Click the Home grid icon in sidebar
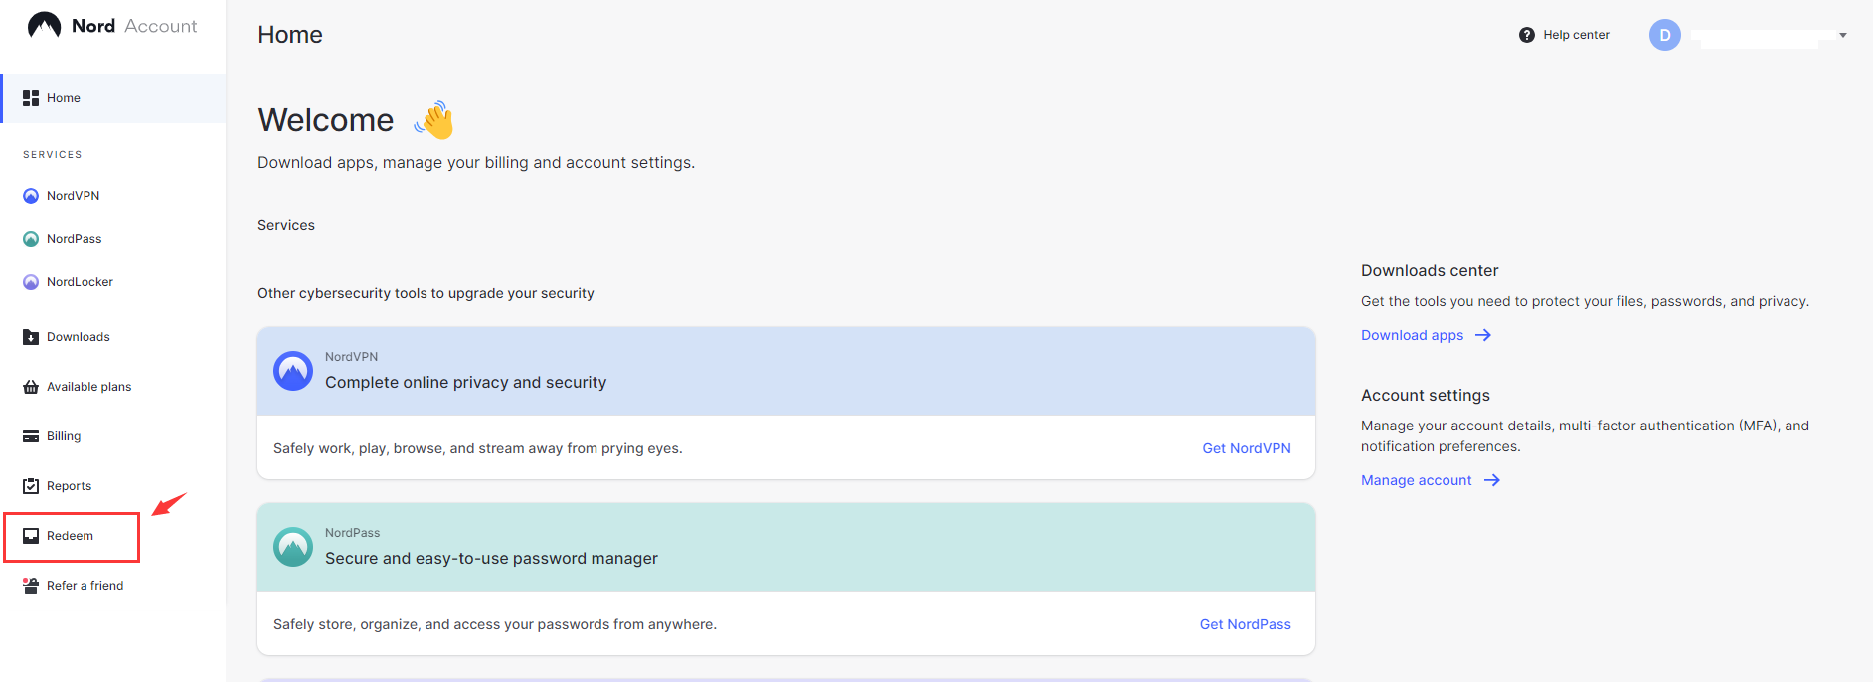The height and width of the screenshot is (682, 1873). pyautogui.click(x=31, y=98)
